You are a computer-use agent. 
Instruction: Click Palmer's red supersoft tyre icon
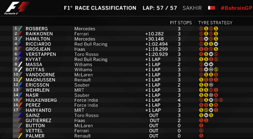coord(201,136)
